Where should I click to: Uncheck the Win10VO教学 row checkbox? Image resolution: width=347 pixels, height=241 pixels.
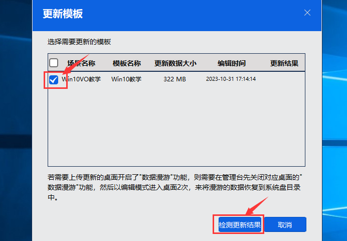[54, 79]
